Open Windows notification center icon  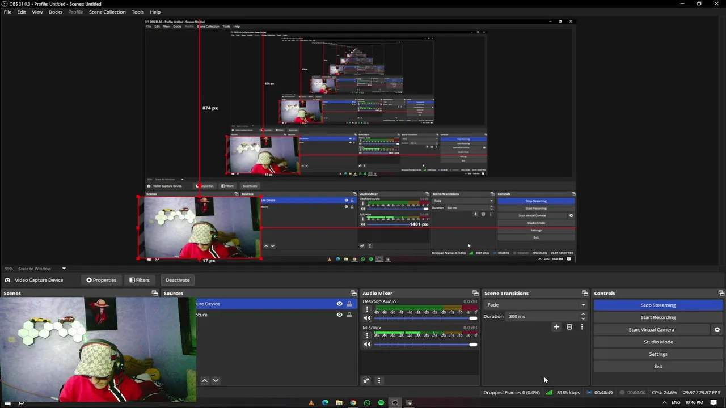(714, 403)
